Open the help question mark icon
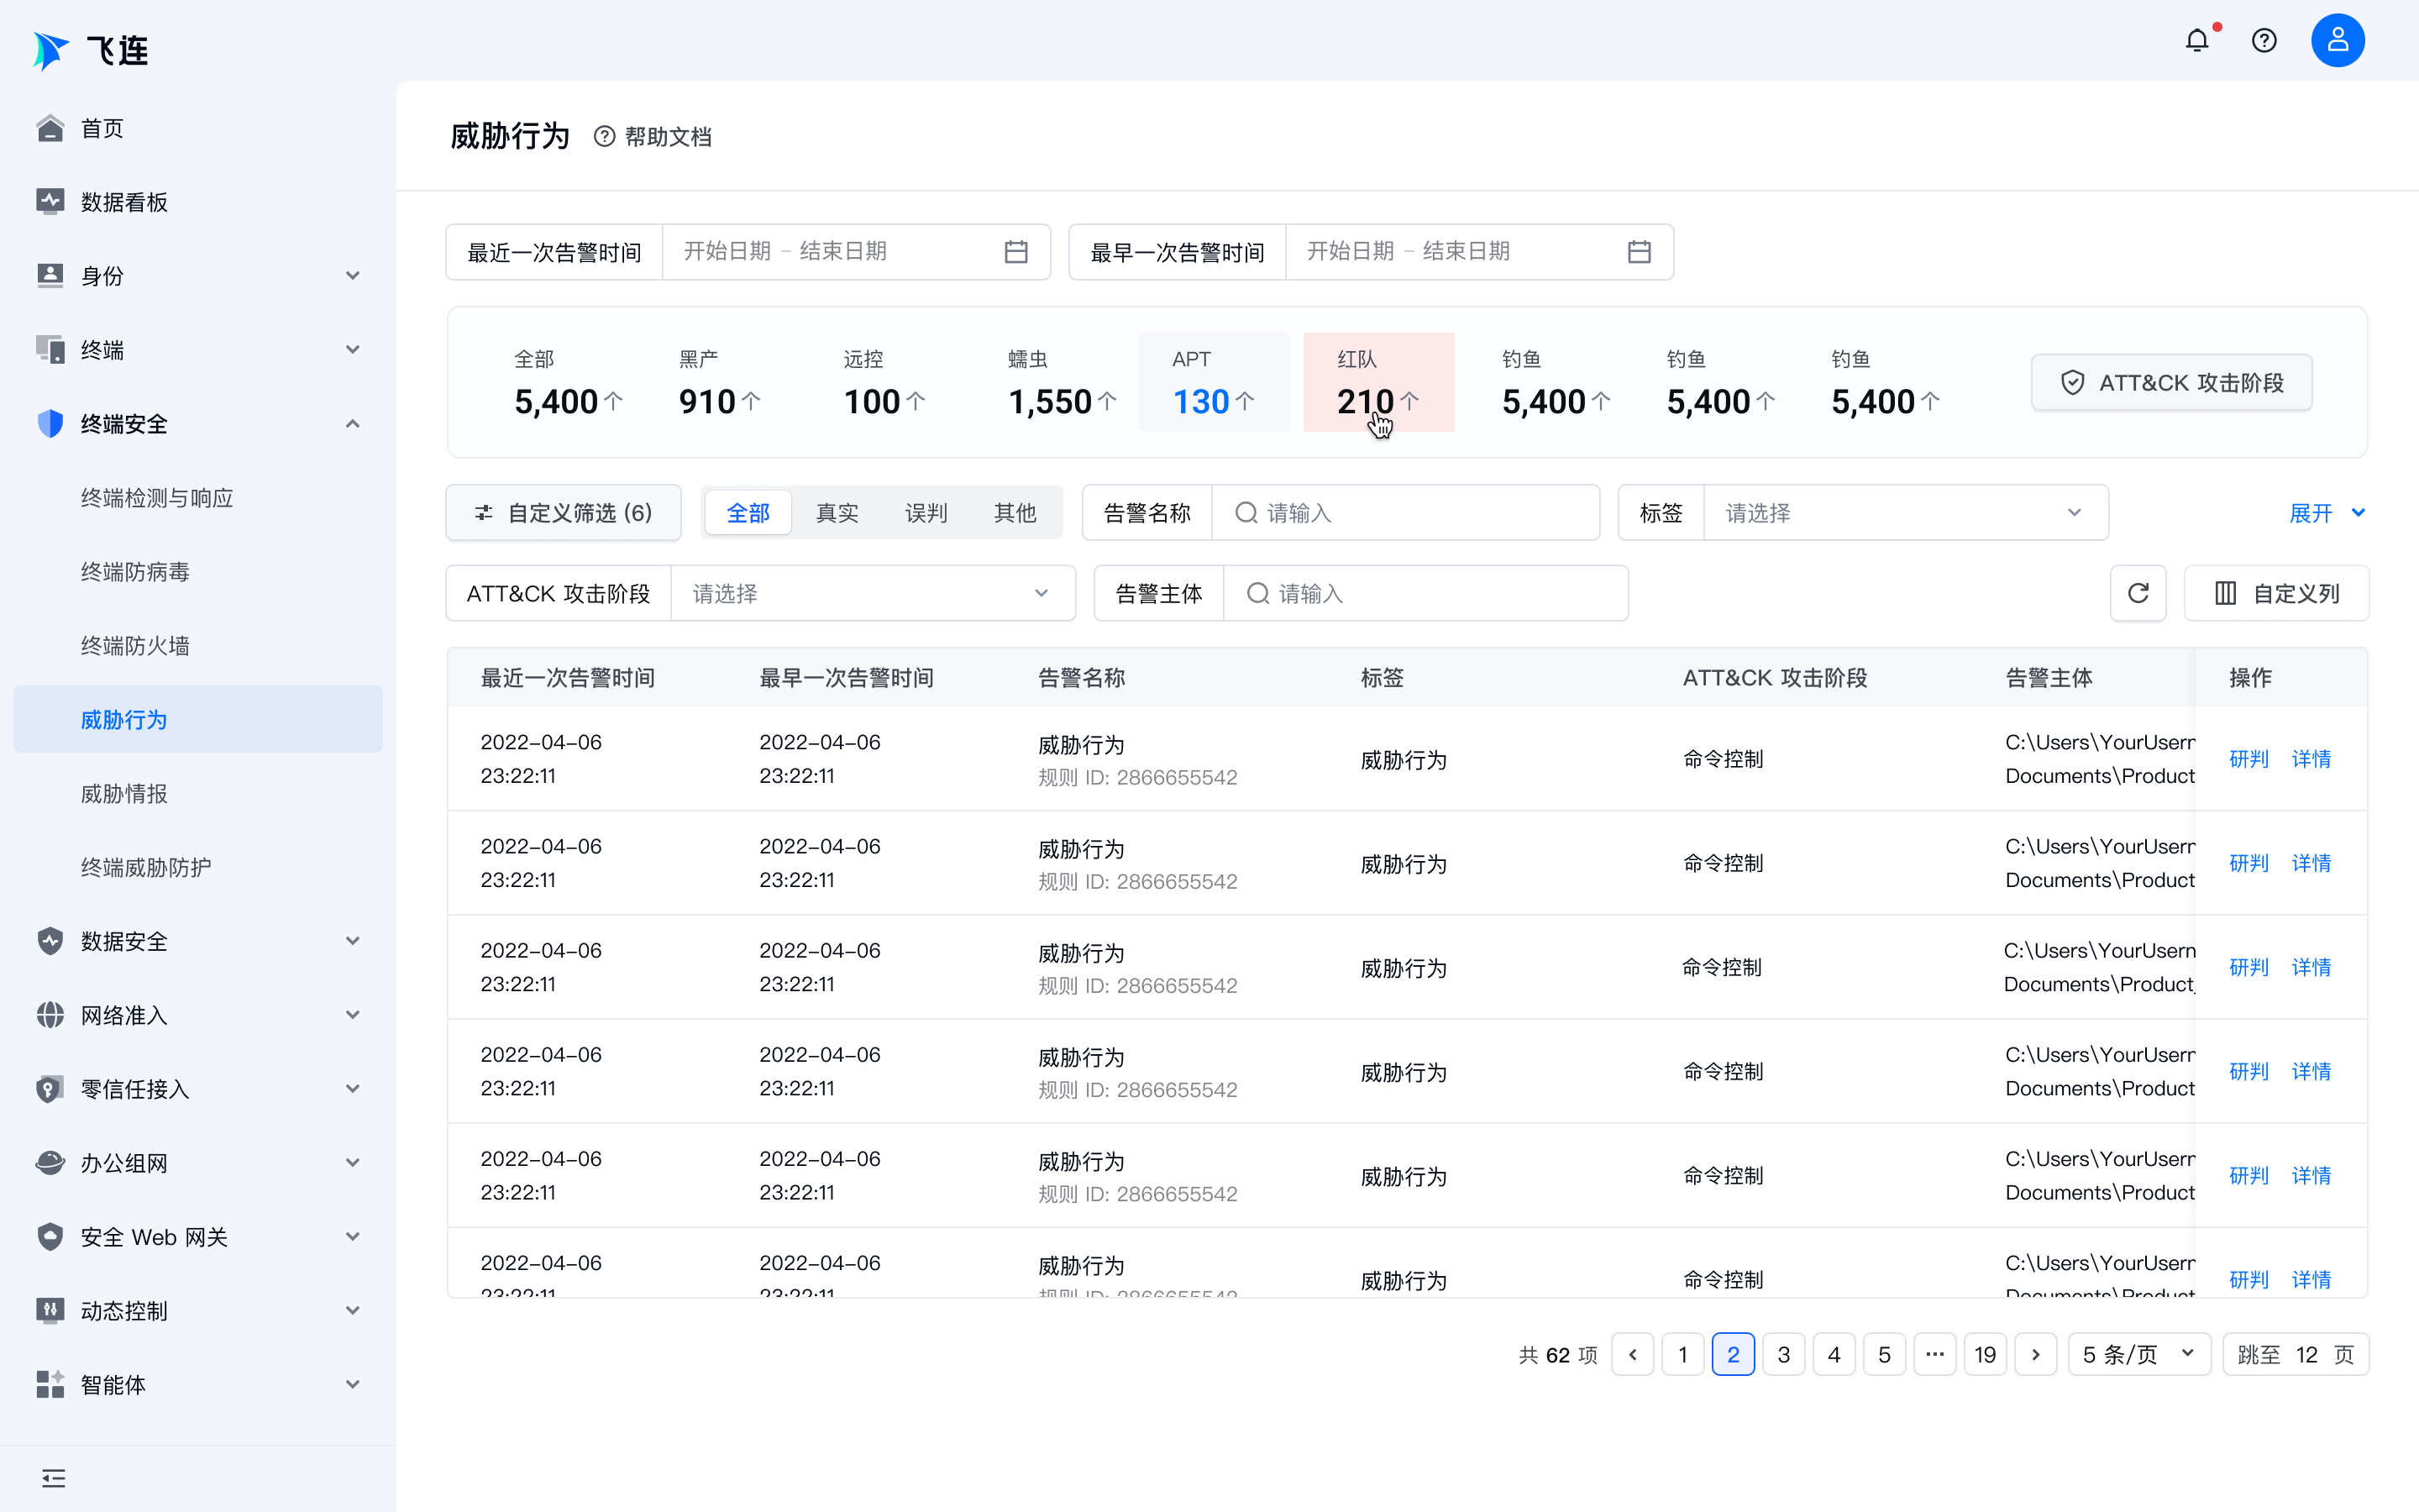This screenshot has width=2419, height=1512. [x=2264, y=41]
